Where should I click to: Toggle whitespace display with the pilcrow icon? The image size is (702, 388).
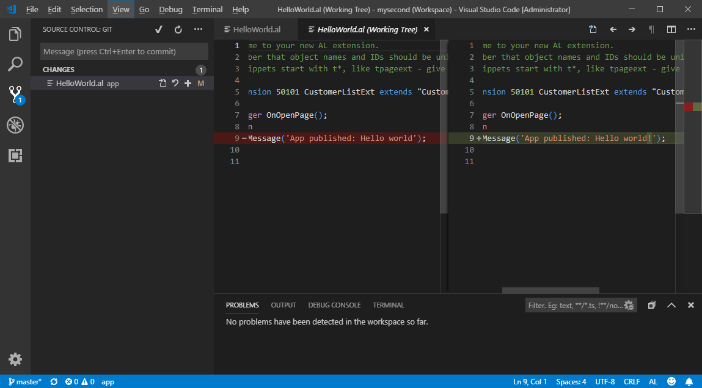[651, 29]
